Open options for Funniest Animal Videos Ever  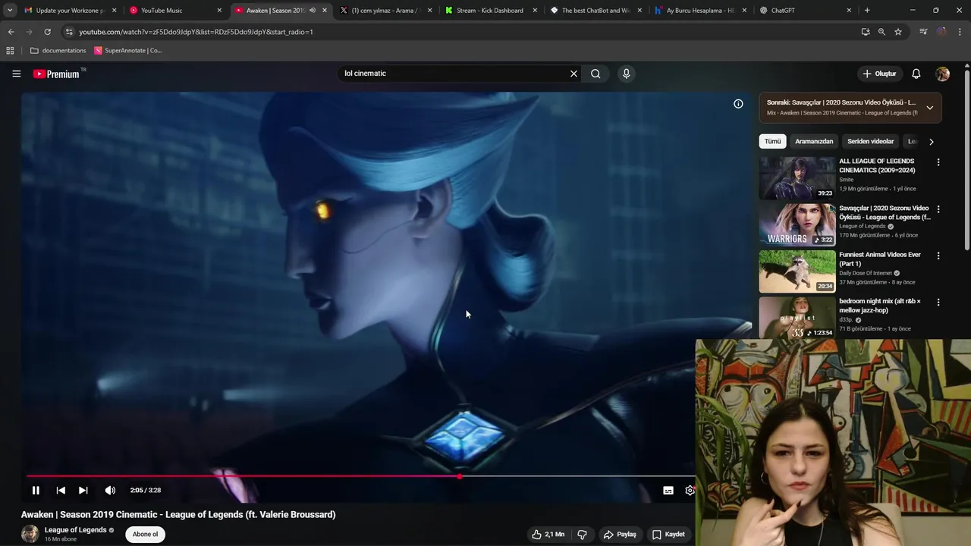[x=938, y=256]
